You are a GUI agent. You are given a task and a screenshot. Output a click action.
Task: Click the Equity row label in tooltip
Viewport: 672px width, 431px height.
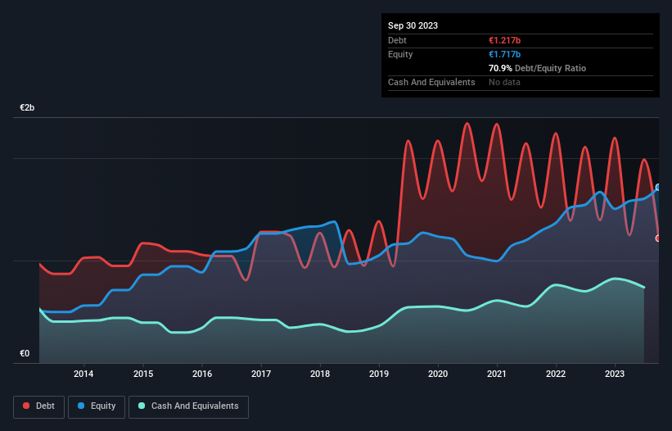[400, 54]
